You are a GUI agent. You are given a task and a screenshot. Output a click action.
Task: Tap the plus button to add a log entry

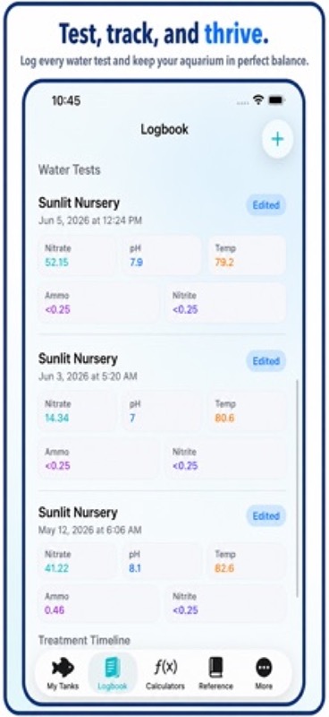[277, 139]
